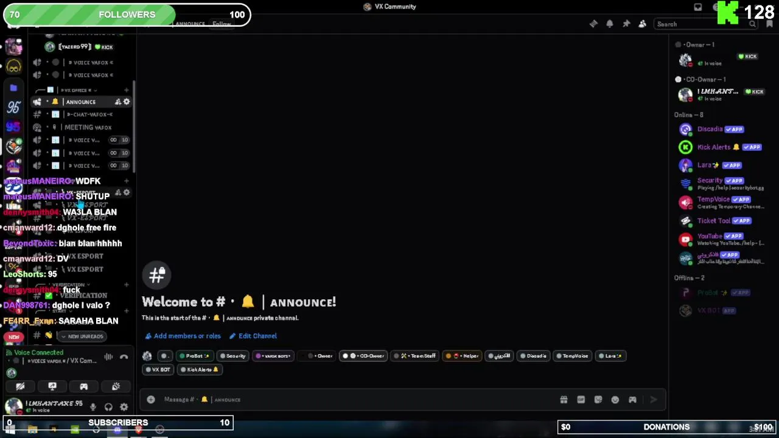
Task: Click YAZERD 99 voice participant
Action: 79,47
